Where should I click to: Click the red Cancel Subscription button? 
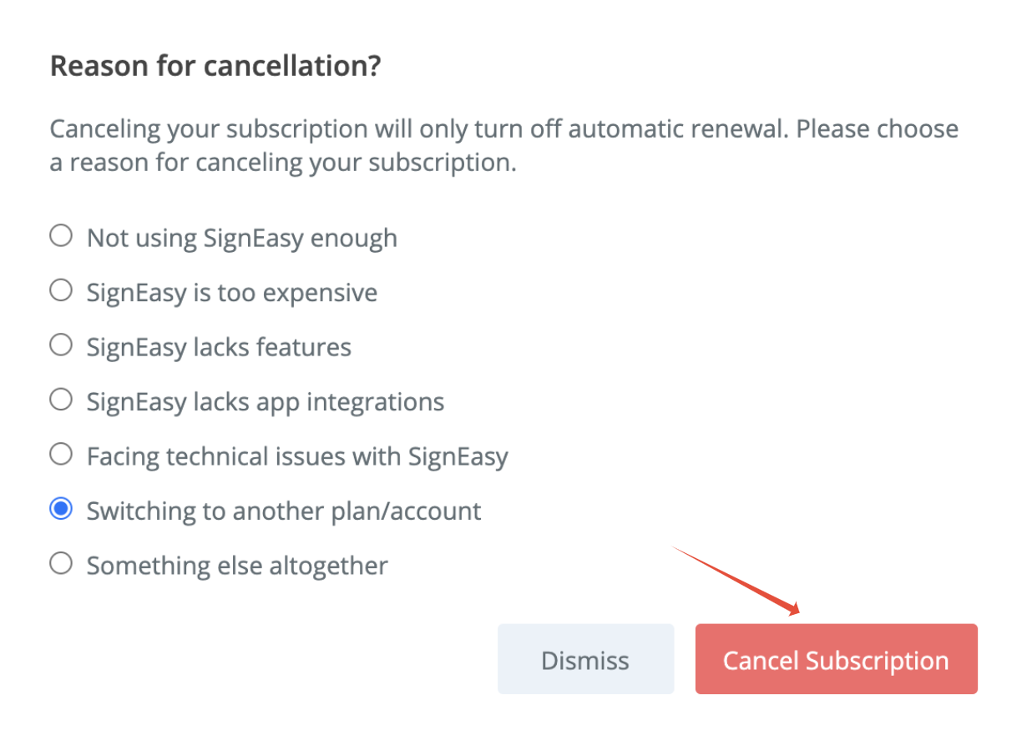tap(836, 659)
